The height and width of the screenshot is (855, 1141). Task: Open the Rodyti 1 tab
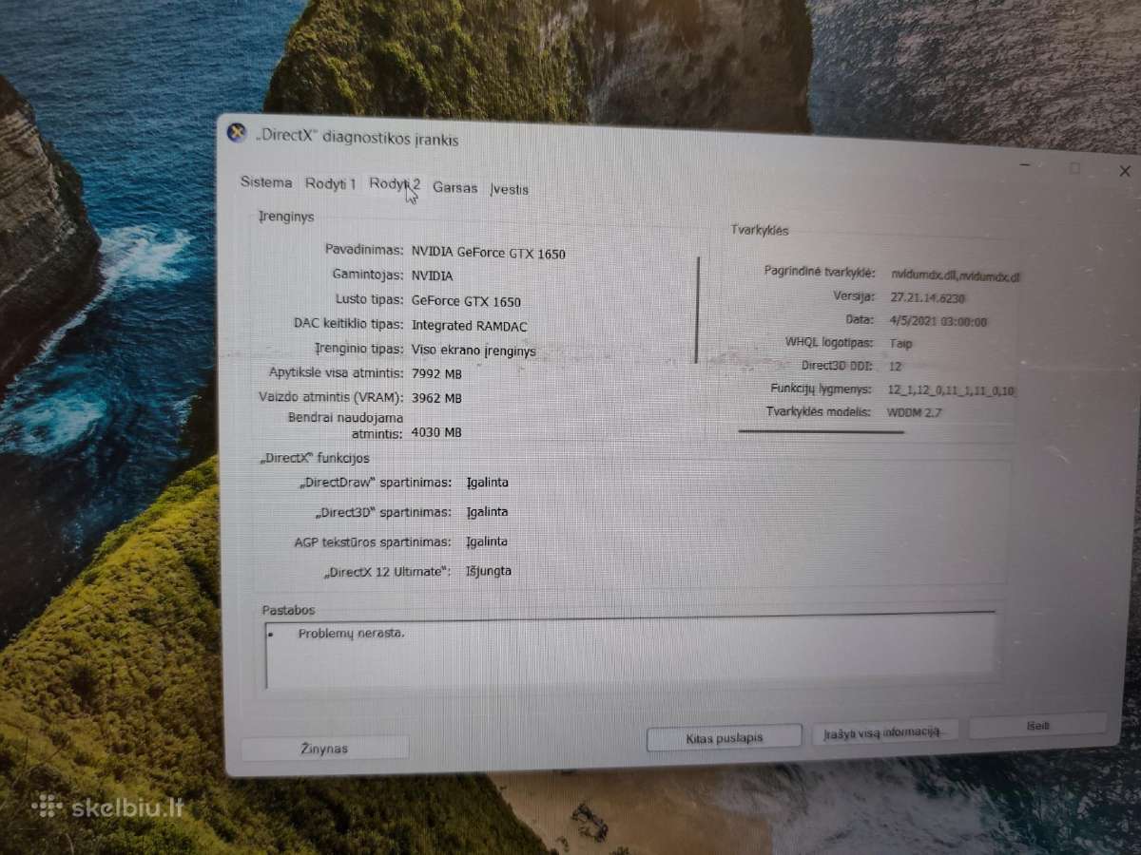click(x=331, y=183)
